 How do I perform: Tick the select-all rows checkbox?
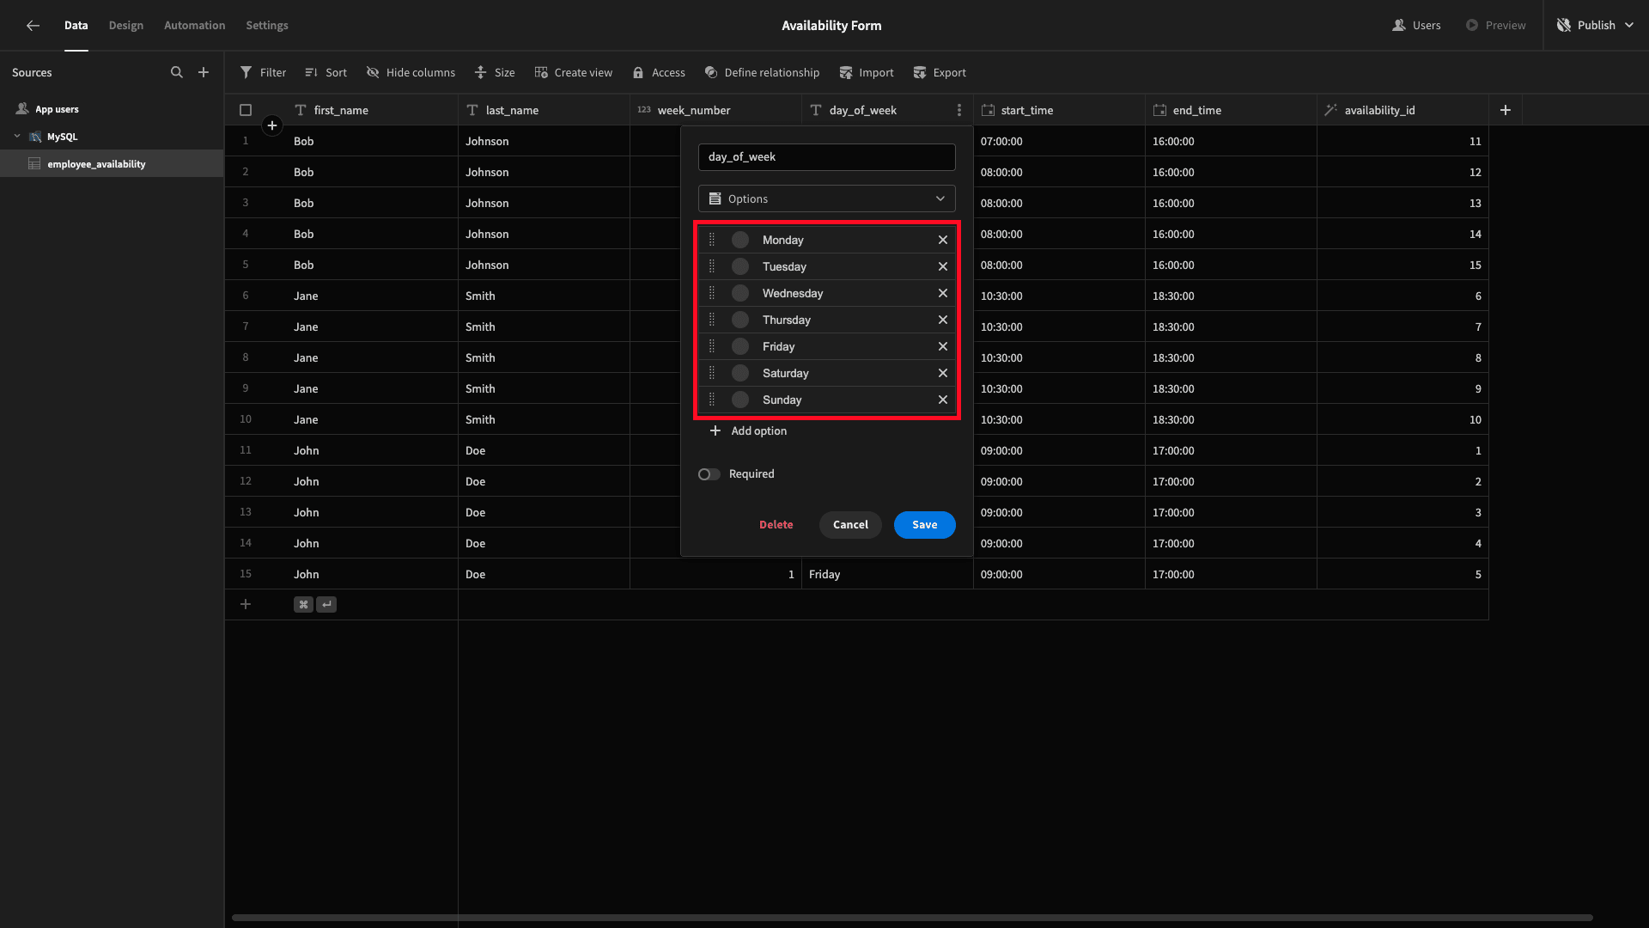246,110
